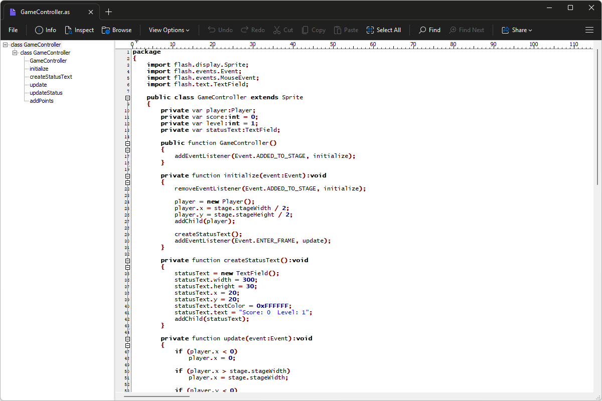602x401 pixels.
Task: Fold the update function block
Action: tap(127, 339)
